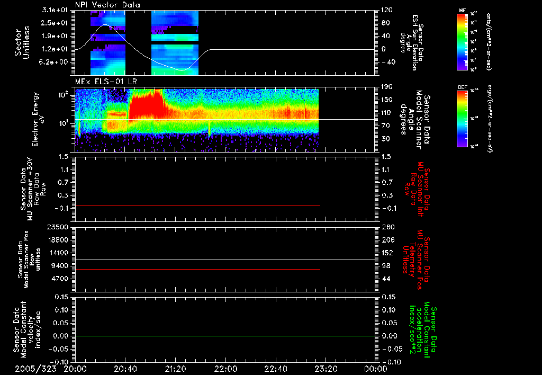
Task: Click the 98 telemetry tick label
Action: (x=385, y=266)
